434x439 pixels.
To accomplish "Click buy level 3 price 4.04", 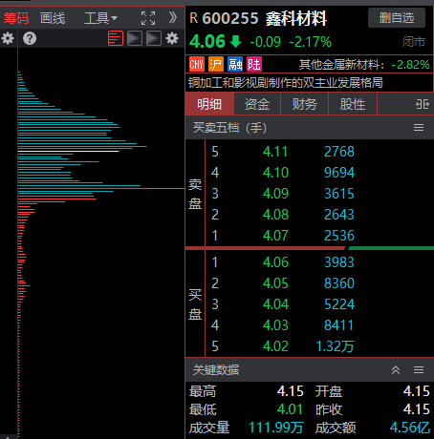I will click(x=275, y=304).
